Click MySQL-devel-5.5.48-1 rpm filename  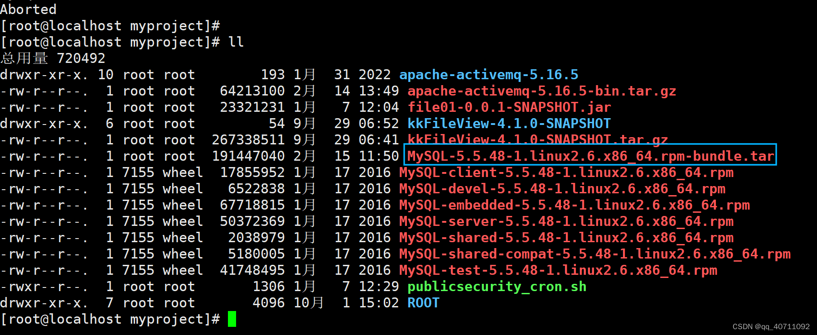click(x=562, y=189)
